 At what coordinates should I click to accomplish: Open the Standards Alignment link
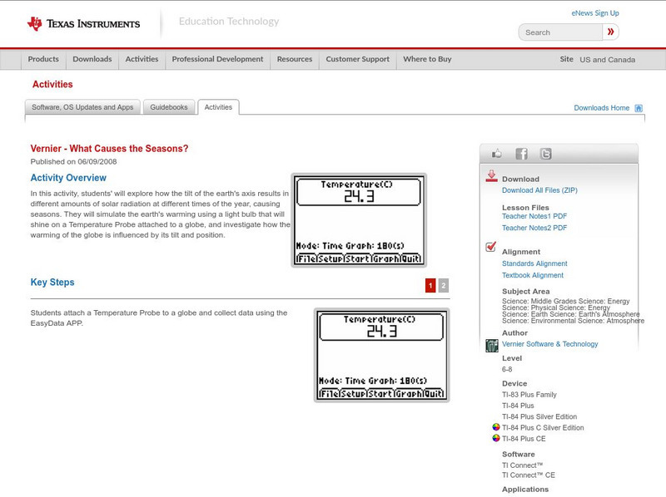pyautogui.click(x=534, y=263)
